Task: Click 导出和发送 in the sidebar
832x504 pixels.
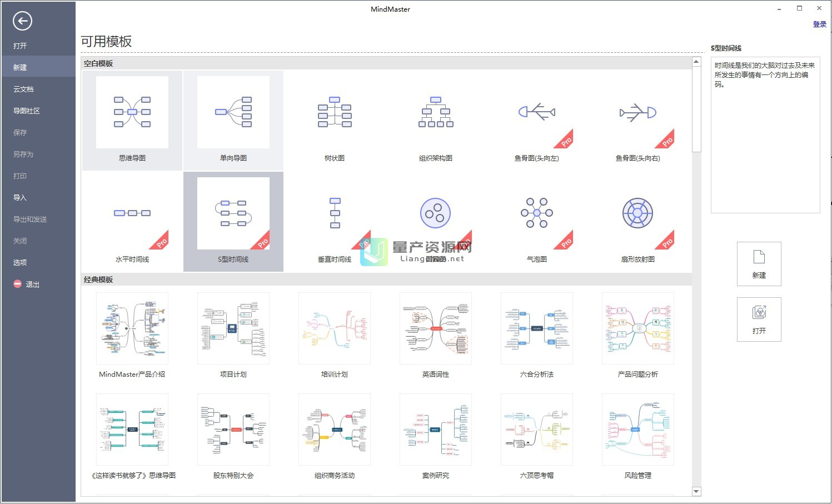Action: pos(38,219)
